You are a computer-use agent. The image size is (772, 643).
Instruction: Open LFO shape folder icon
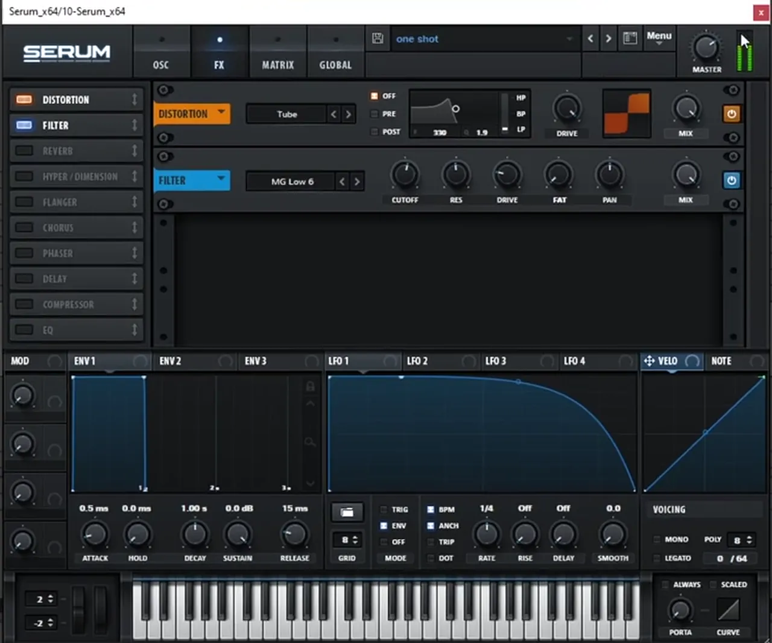347,512
